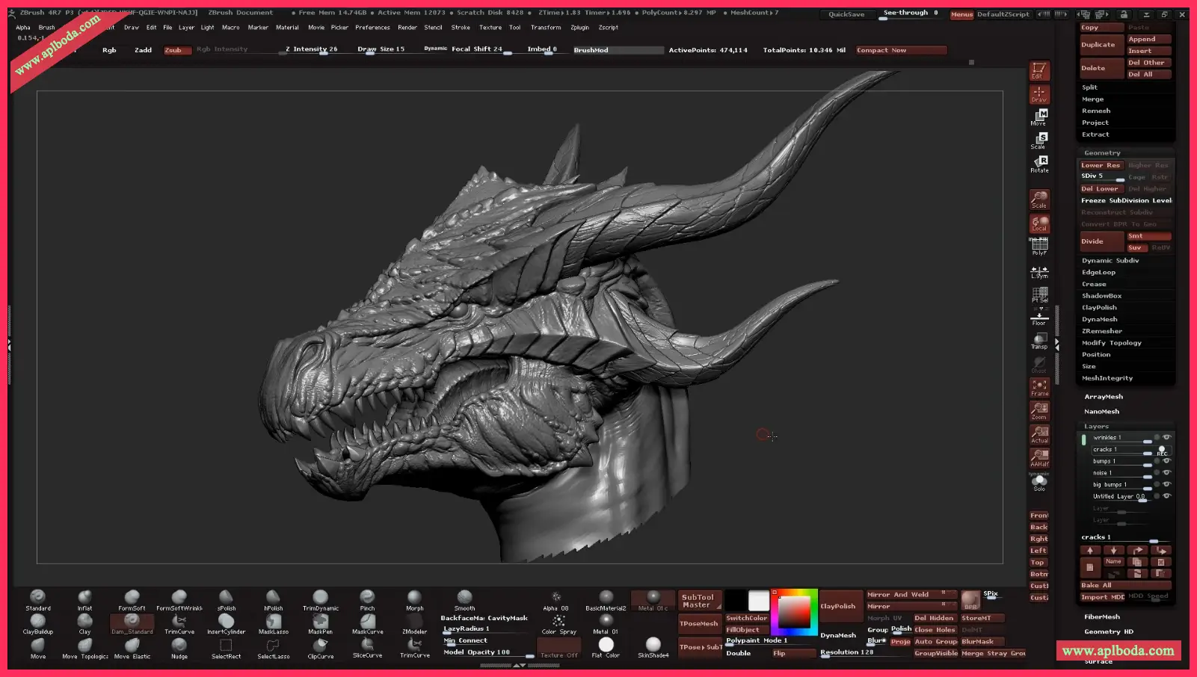Image resolution: width=1197 pixels, height=677 pixels.
Task: Pick the MaskLasso brush
Action: [273, 622]
